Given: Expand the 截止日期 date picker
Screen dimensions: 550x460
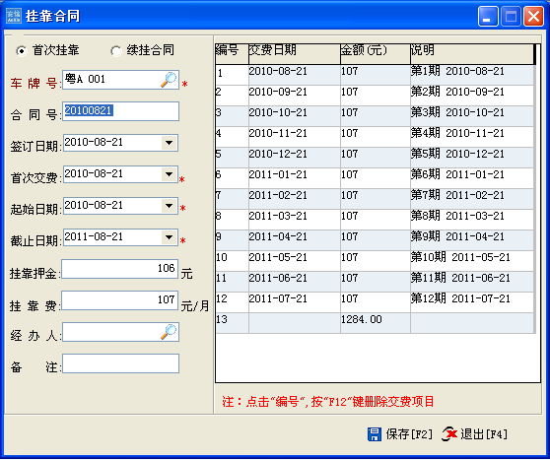Looking at the screenshot, I should [x=170, y=237].
